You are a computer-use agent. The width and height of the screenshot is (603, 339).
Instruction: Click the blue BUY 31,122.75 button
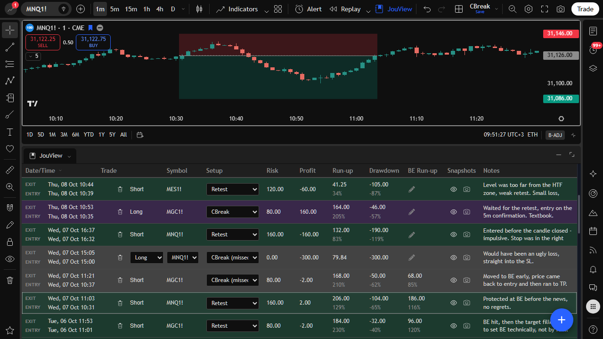point(93,42)
